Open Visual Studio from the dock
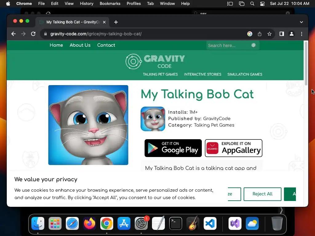 (x=235, y=223)
